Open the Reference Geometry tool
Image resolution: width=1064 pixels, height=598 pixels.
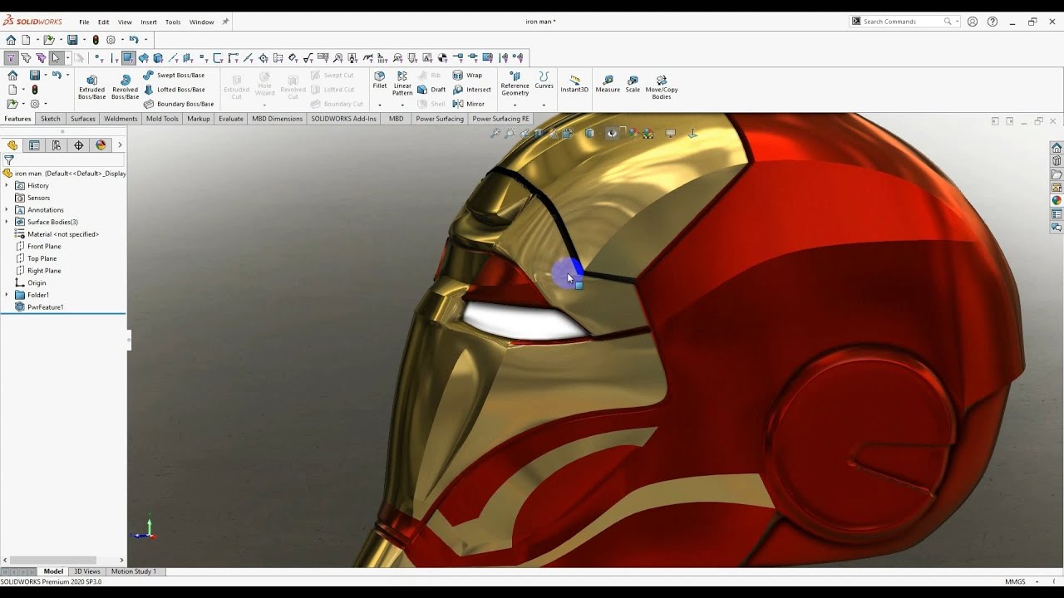click(x=515, y=84)
